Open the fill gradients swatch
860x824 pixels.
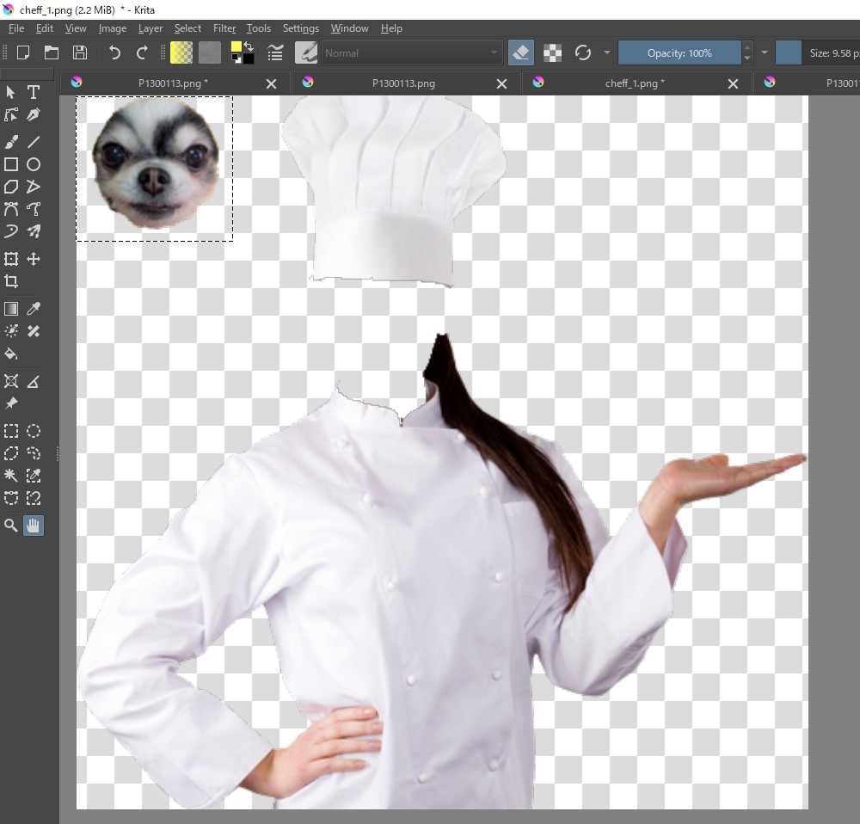181,52
